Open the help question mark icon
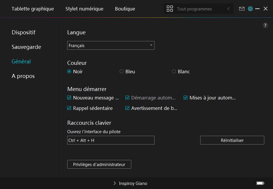This screenshot has height=189, width=273. tap(265, 25)
